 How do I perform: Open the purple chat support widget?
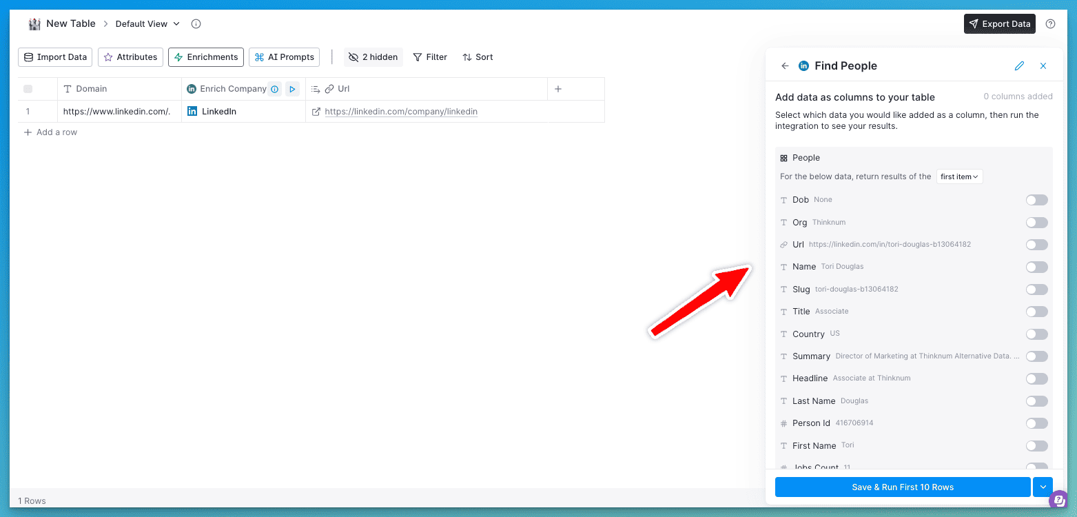coord(1058,498)
